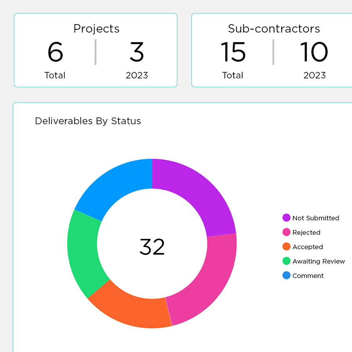Viewport: 352px width, 352px height.
Task: Toggle the Accepted legend label
Action: 308,247
